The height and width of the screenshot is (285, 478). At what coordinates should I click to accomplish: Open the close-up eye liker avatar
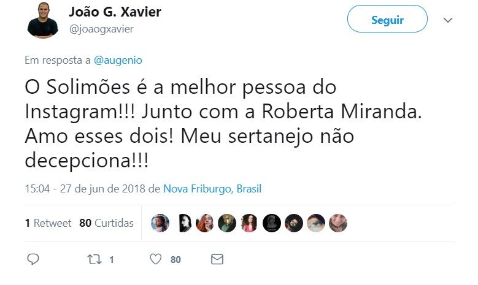click(316, 223)
